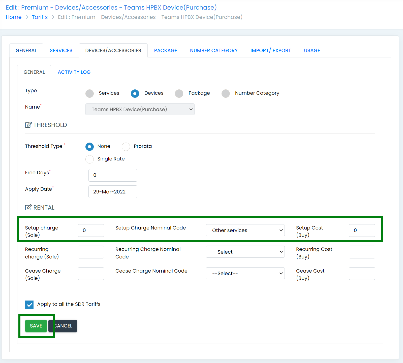Open the NUMBER CATEGORY tab
403x363 pixels.
pyautogui.click(x=214, y=50)
